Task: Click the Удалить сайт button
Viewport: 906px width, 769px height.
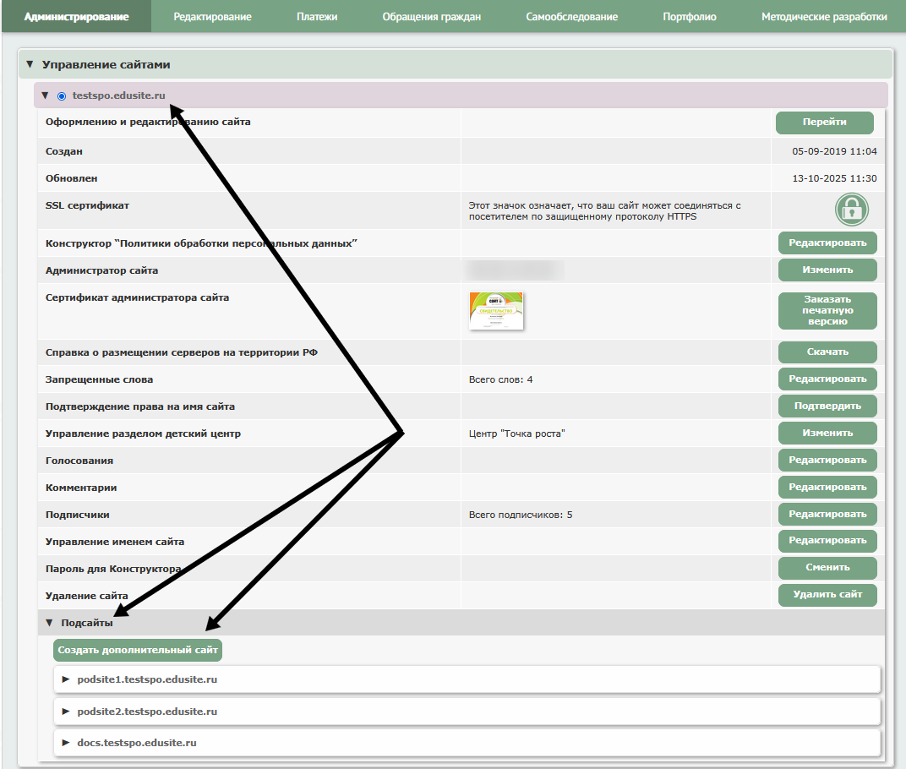Action: (827, 595)
